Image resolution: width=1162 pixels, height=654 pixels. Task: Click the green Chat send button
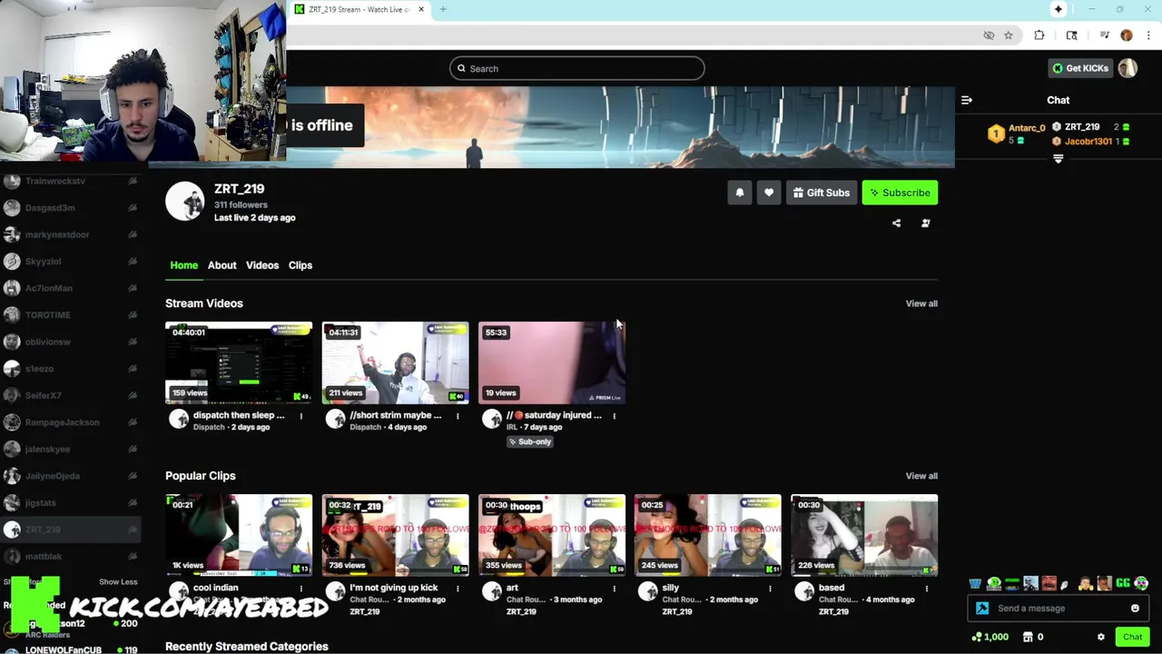[x=1132, y=637]
